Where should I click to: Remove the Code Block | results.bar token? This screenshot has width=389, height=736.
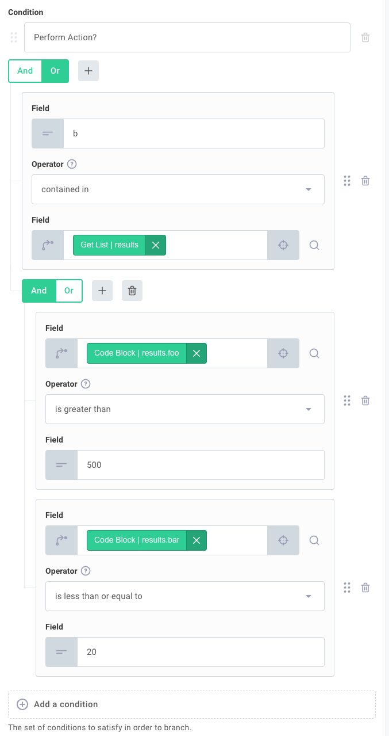(x=196, y=540)
